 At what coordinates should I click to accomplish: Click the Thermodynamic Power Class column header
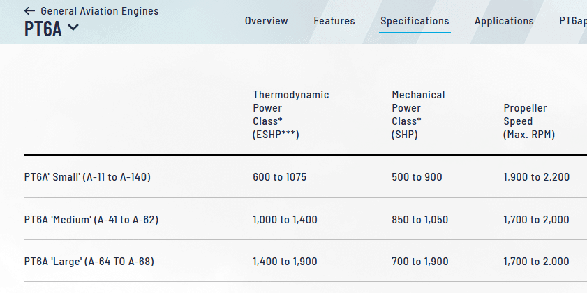[290, 114]
